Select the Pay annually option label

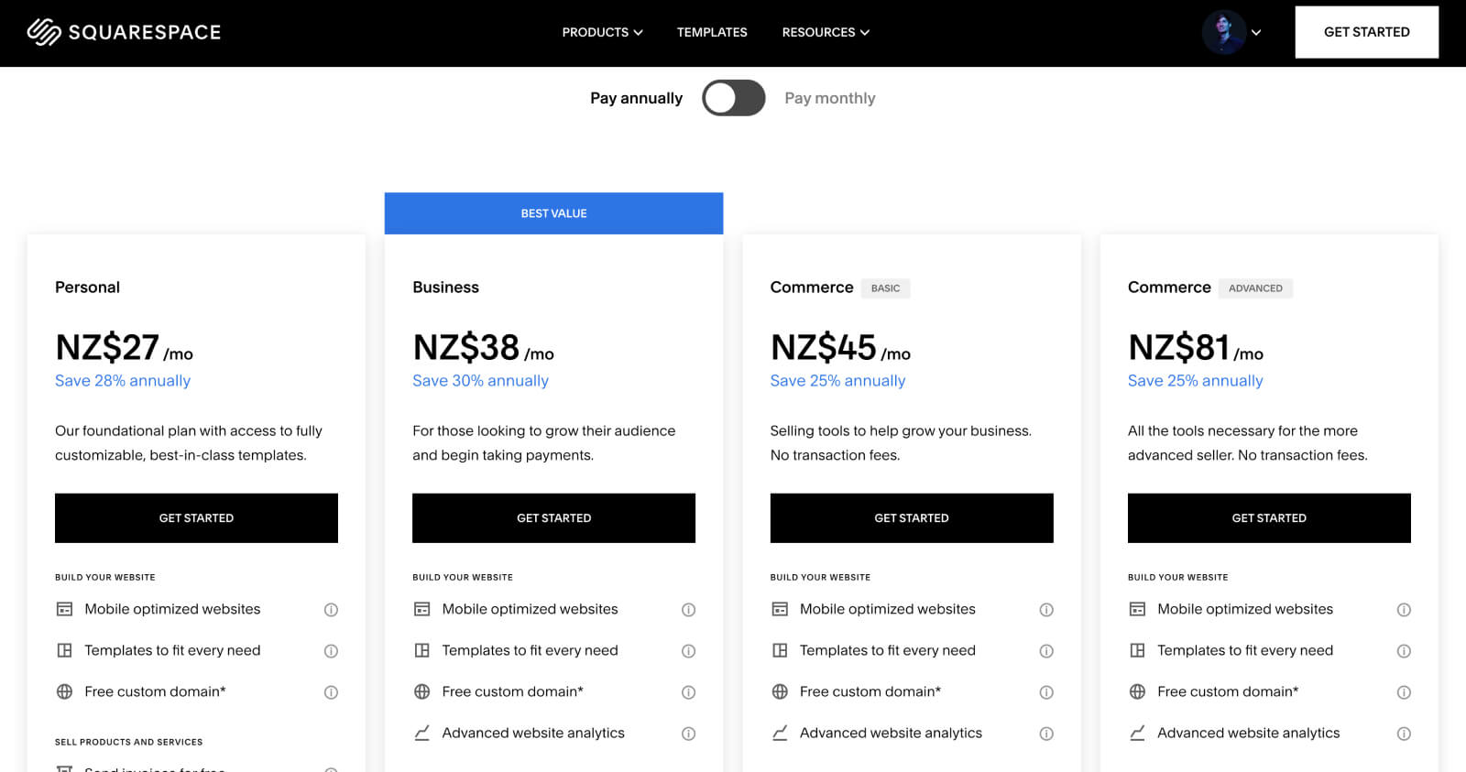[x=636, y=98]
